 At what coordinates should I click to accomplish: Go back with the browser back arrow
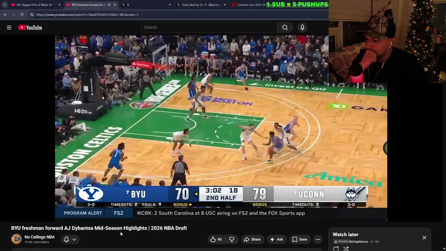[x=5, y=15]
